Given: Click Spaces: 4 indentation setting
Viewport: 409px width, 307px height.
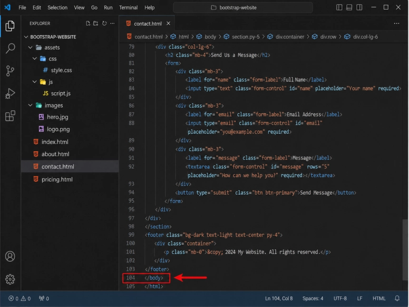Looking at the screenshot, I should coord(313,298).
